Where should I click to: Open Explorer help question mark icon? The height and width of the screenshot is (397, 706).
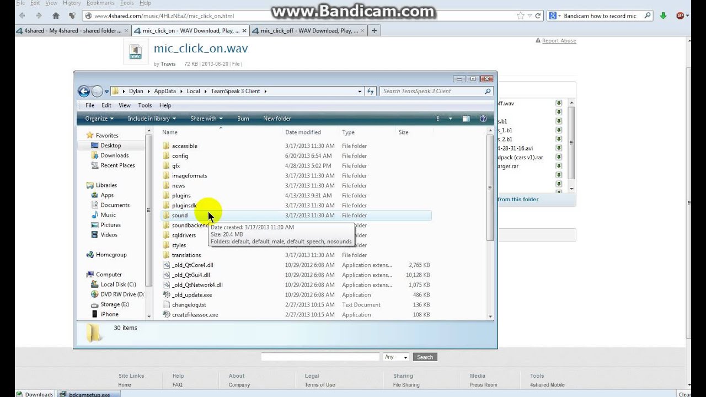point(483,119)
